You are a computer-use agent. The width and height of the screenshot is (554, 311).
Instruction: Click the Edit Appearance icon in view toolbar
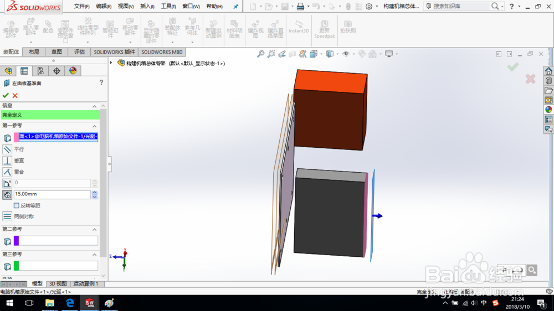coord(362,54)
